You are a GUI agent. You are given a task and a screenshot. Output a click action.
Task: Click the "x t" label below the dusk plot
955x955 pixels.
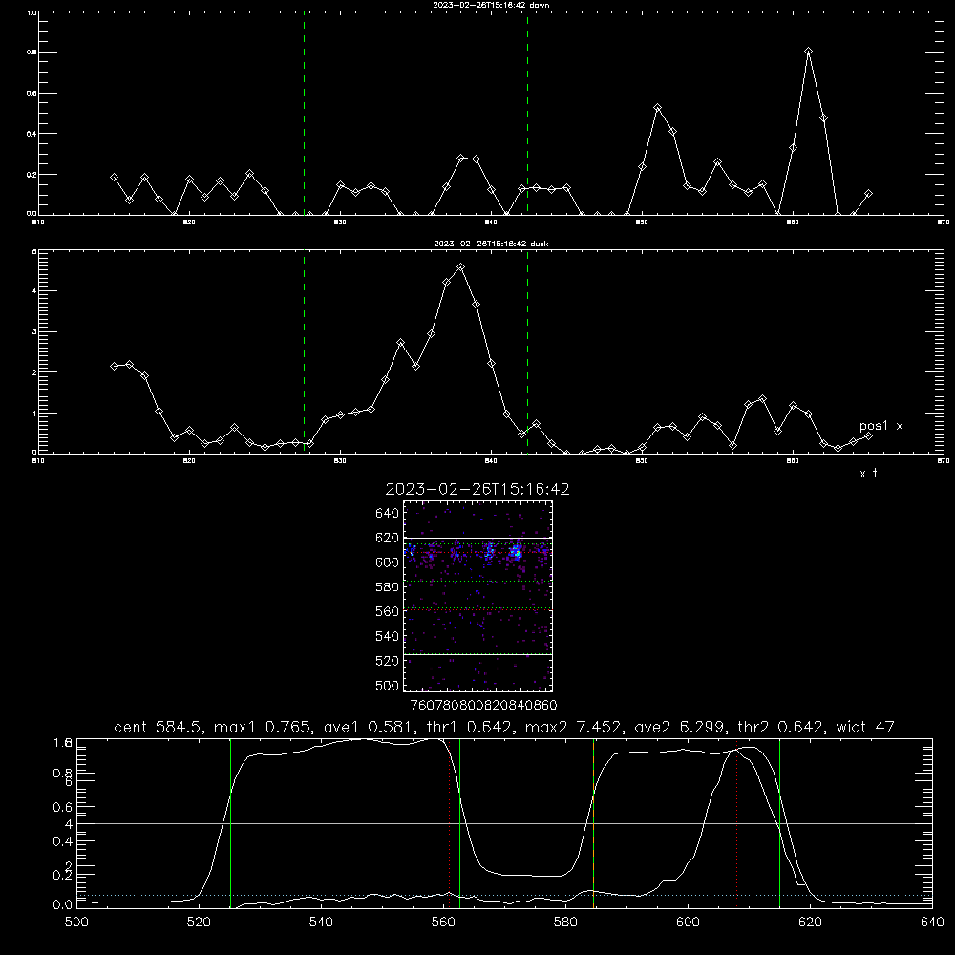tap(868, 474)
